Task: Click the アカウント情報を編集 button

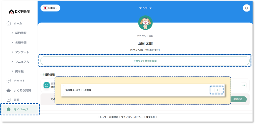Action: tap(145, 61)
